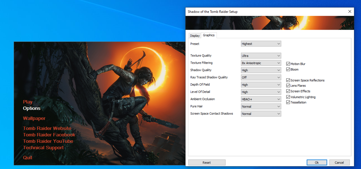Click the Ambient Occlusion label text
The width and height of the screenshot is (361, 169).
coord(203,99)
